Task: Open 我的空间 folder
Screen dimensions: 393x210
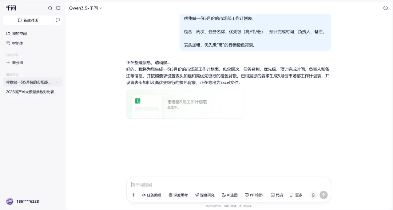Action: pyautogui.click(x=16, y=33)
